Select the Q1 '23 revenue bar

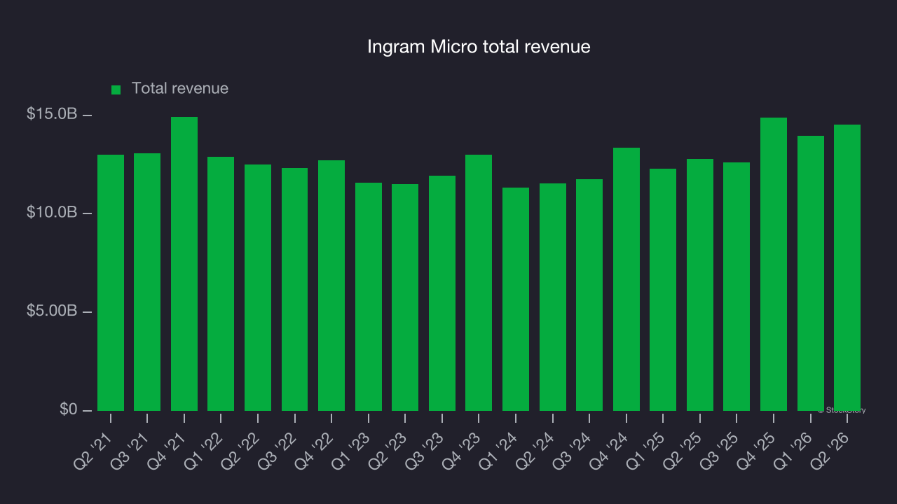click(x=369, y=297)
